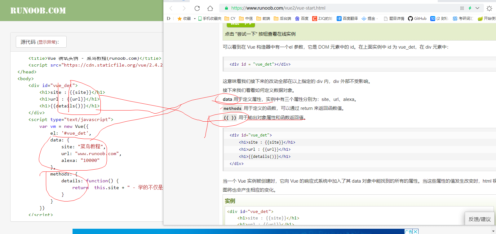Viewport: 496px width, 234px height.
Task: Open the 知乎 (2 封私 bookmark
Action: 439,19
